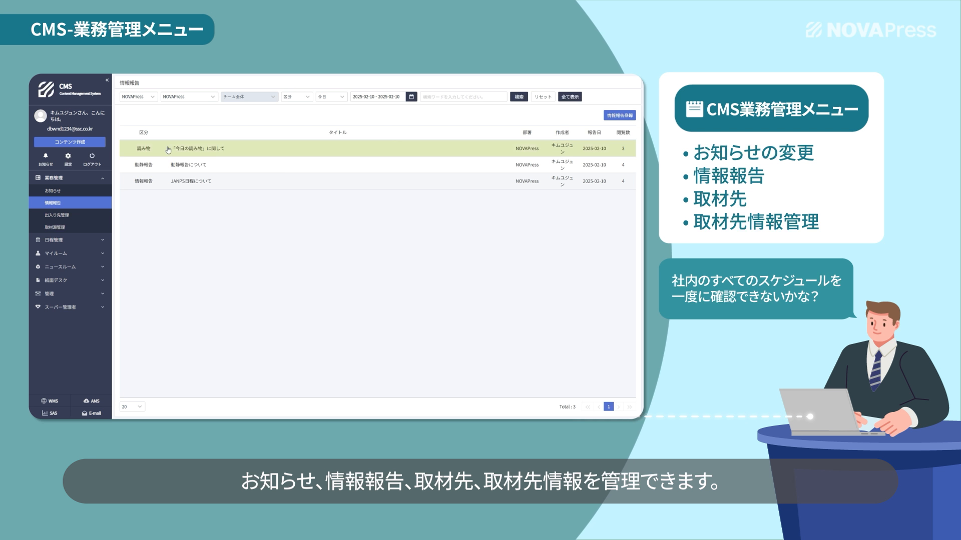
Task: Open the 今日 date preset dropdown
Action: 331,96
